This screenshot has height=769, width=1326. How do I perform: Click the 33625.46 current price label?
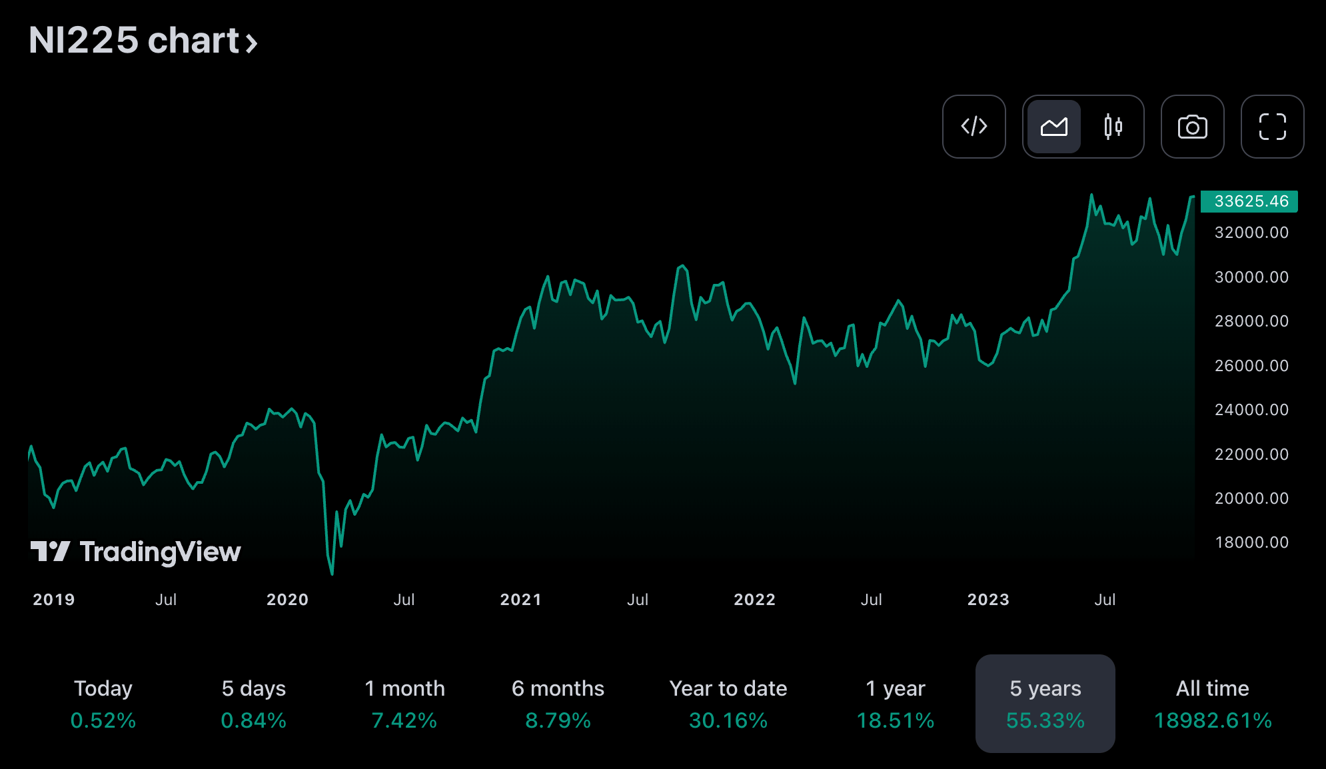1249,201
